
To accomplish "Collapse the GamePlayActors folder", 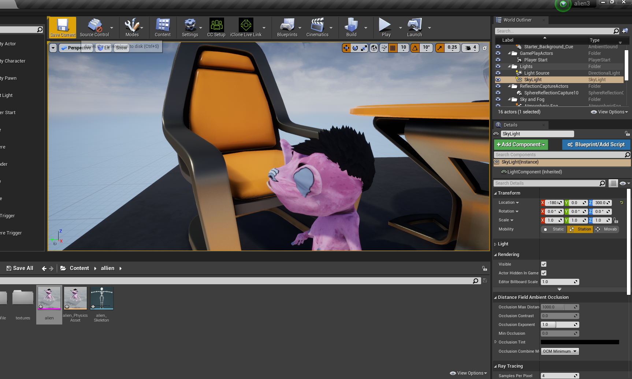I will pyautogui.click(x=509, y=53).
